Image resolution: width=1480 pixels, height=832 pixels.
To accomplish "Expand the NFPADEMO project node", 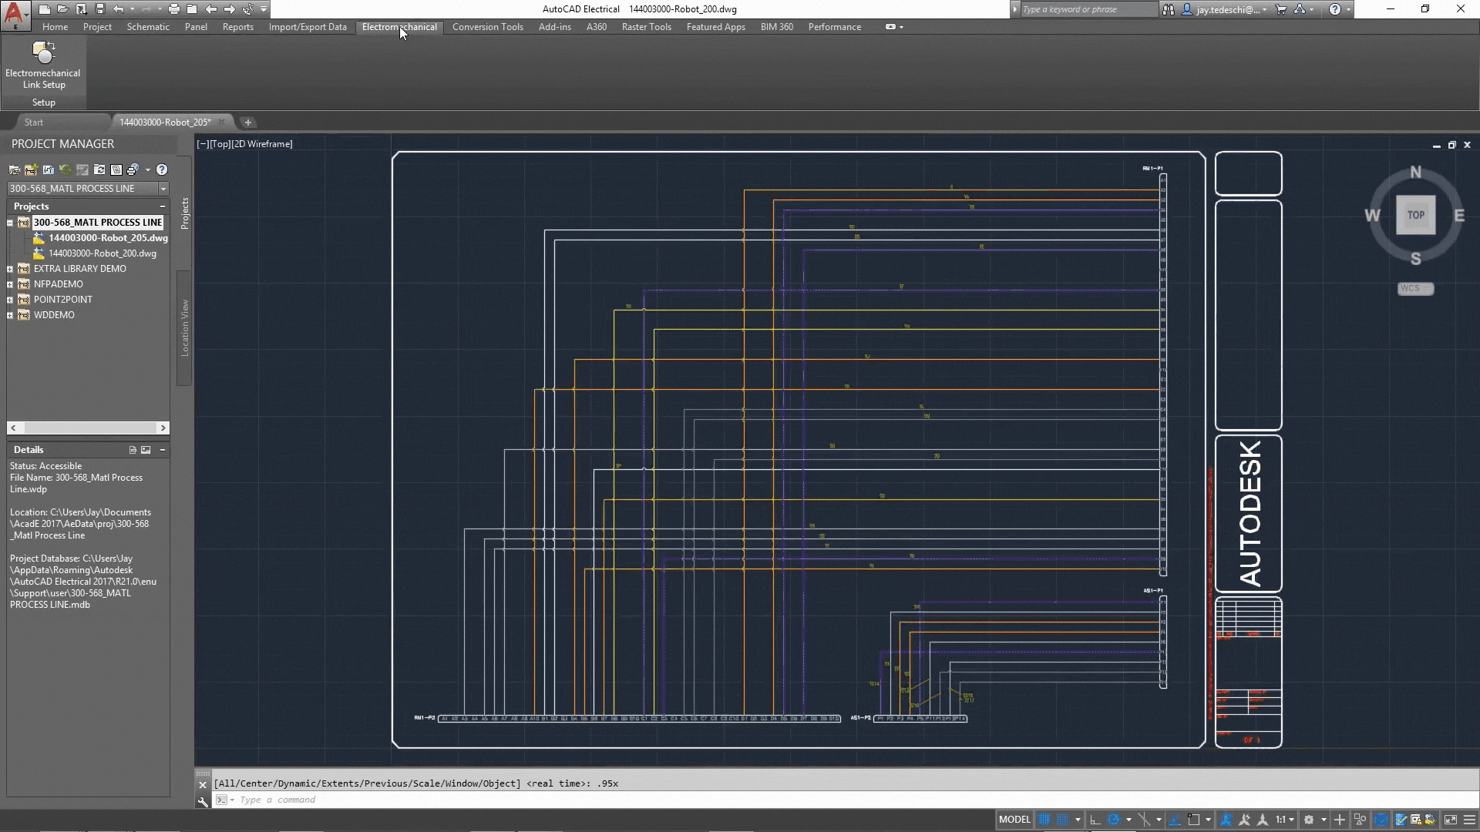I will point(10,284).
